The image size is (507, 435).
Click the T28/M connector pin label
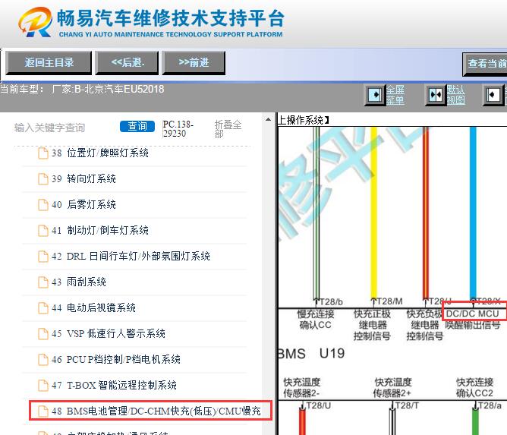[389, 301]
